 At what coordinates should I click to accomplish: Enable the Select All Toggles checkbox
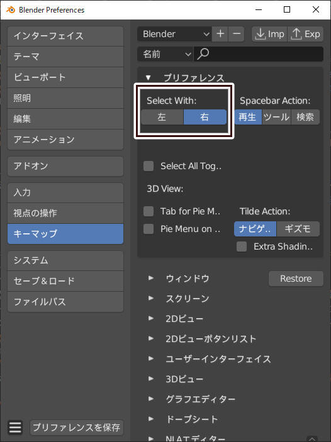tap(149, 166)
